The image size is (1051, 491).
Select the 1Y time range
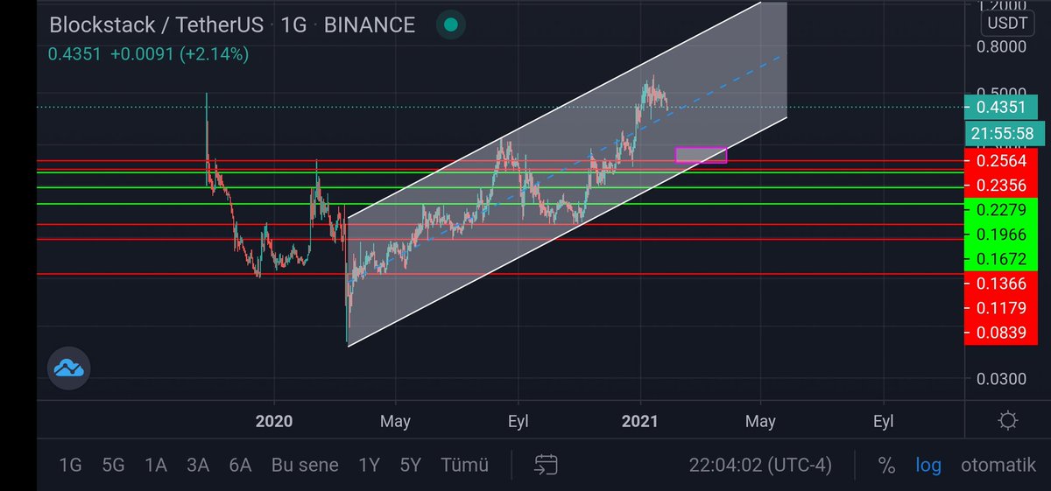point(370,465)
